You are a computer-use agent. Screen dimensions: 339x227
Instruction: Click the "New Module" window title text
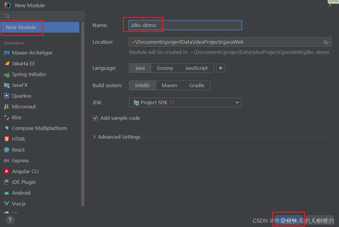click(x=30, y=5)
